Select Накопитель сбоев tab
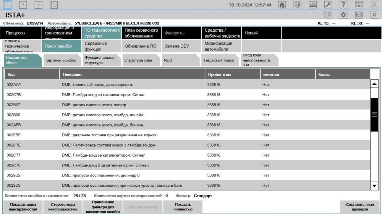 [x=23, y=60]
